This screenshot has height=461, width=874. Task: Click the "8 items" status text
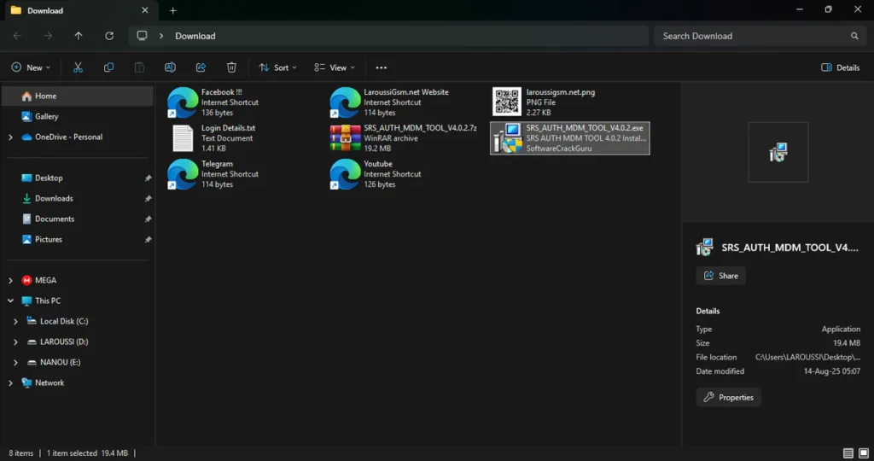tap(21, 453)
